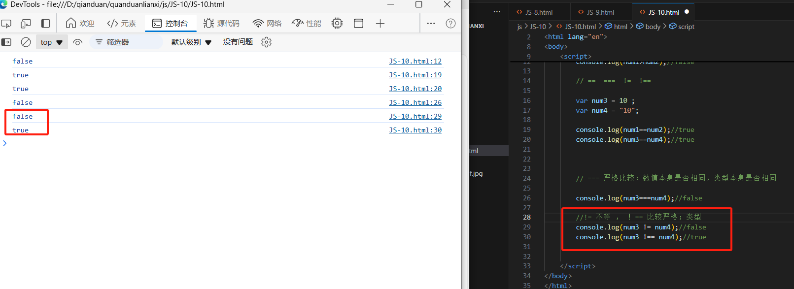
Task: Switch to the Elements (元素) tab
Action: tap(122, 24)
